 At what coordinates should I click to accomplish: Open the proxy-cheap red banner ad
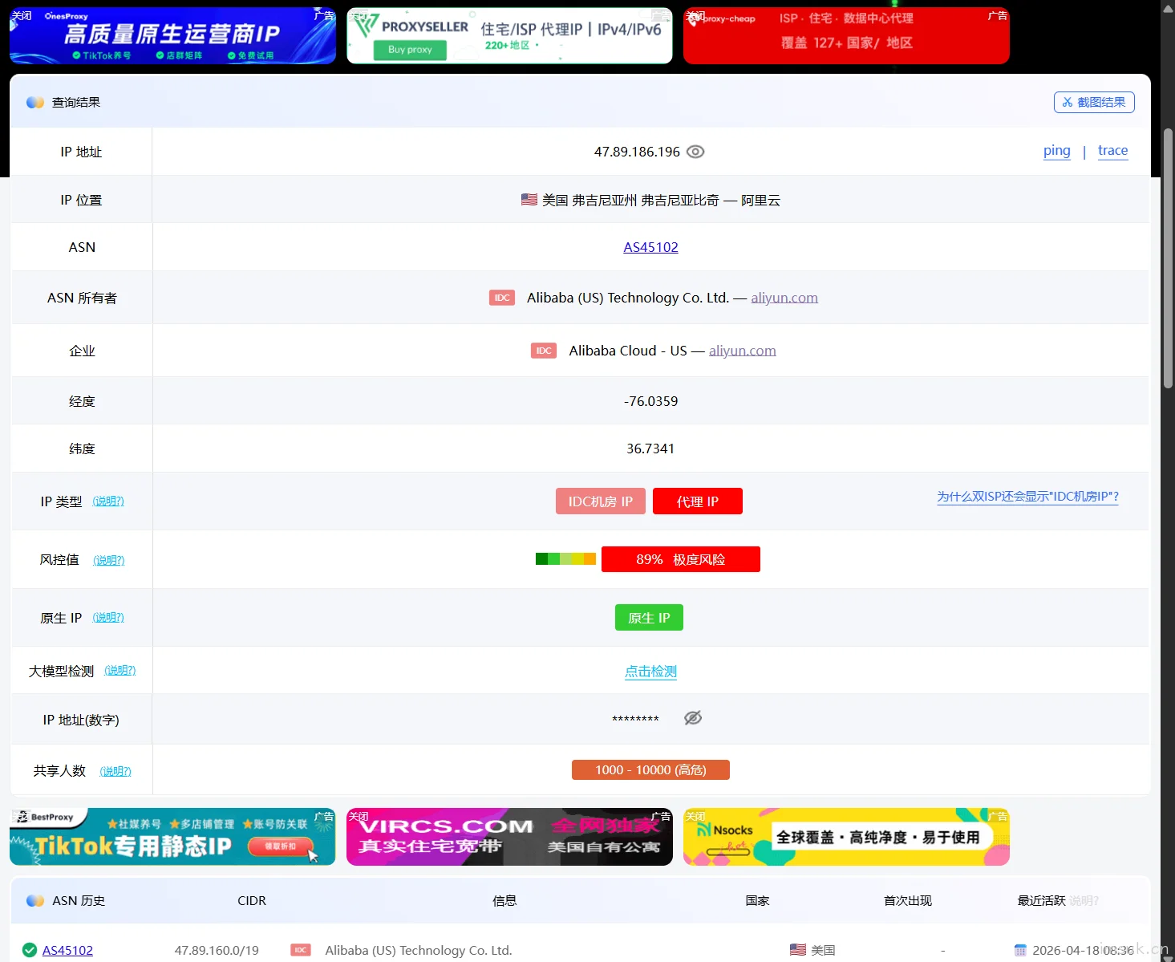(x=846, y=35)
